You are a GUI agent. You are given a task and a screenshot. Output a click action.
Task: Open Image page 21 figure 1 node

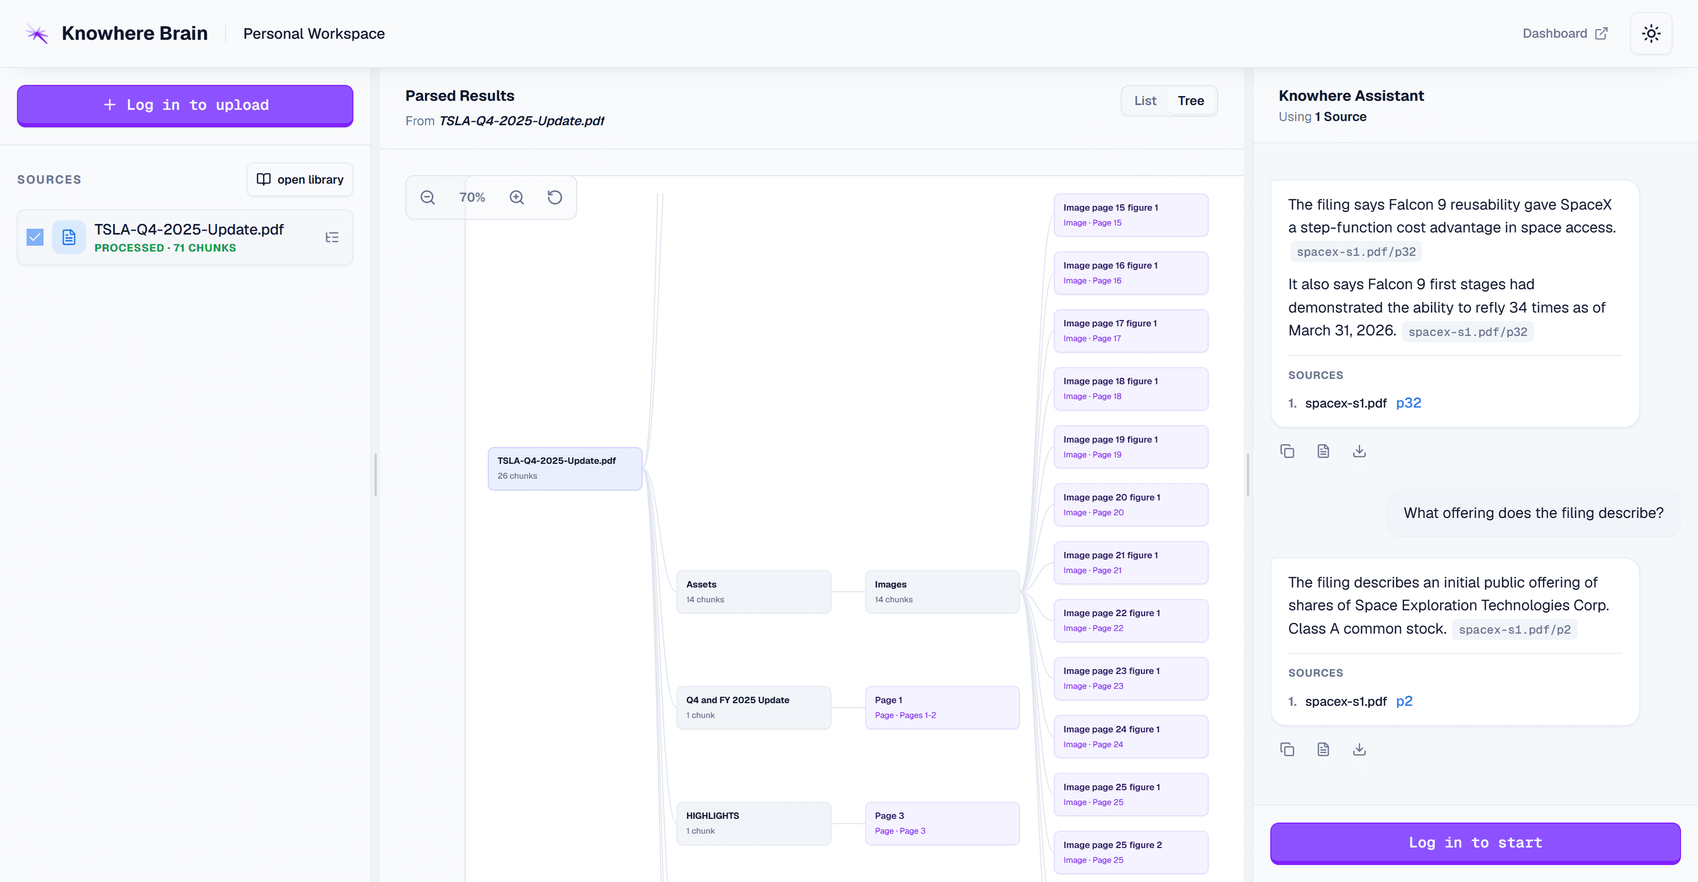[1130, 563]
